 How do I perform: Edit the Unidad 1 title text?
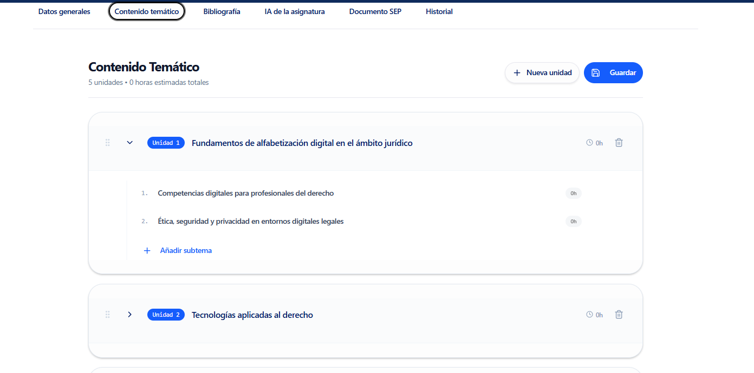pos(302,143)
